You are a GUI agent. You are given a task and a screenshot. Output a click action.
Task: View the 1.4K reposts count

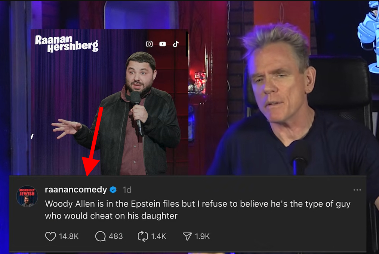pyautogui.click(x=158, y=236)
